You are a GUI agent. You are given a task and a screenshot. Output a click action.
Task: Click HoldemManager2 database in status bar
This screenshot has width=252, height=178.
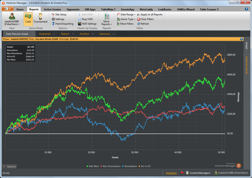(198, 173)
